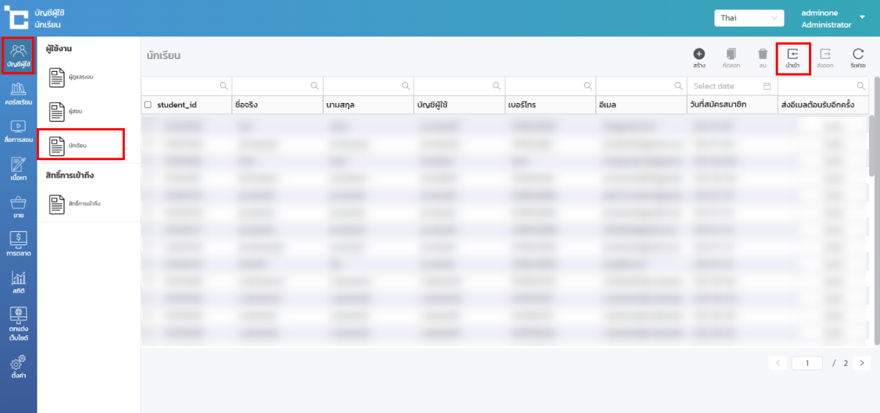Select ผู้สอน (instructors) menu item
Viewport: 880px width, 413px height.
[x=75, y=111]
